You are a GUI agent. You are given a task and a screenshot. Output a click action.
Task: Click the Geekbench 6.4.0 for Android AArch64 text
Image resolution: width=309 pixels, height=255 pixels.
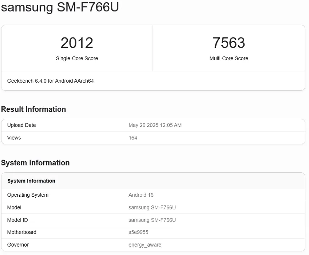[x=51, y=81]
